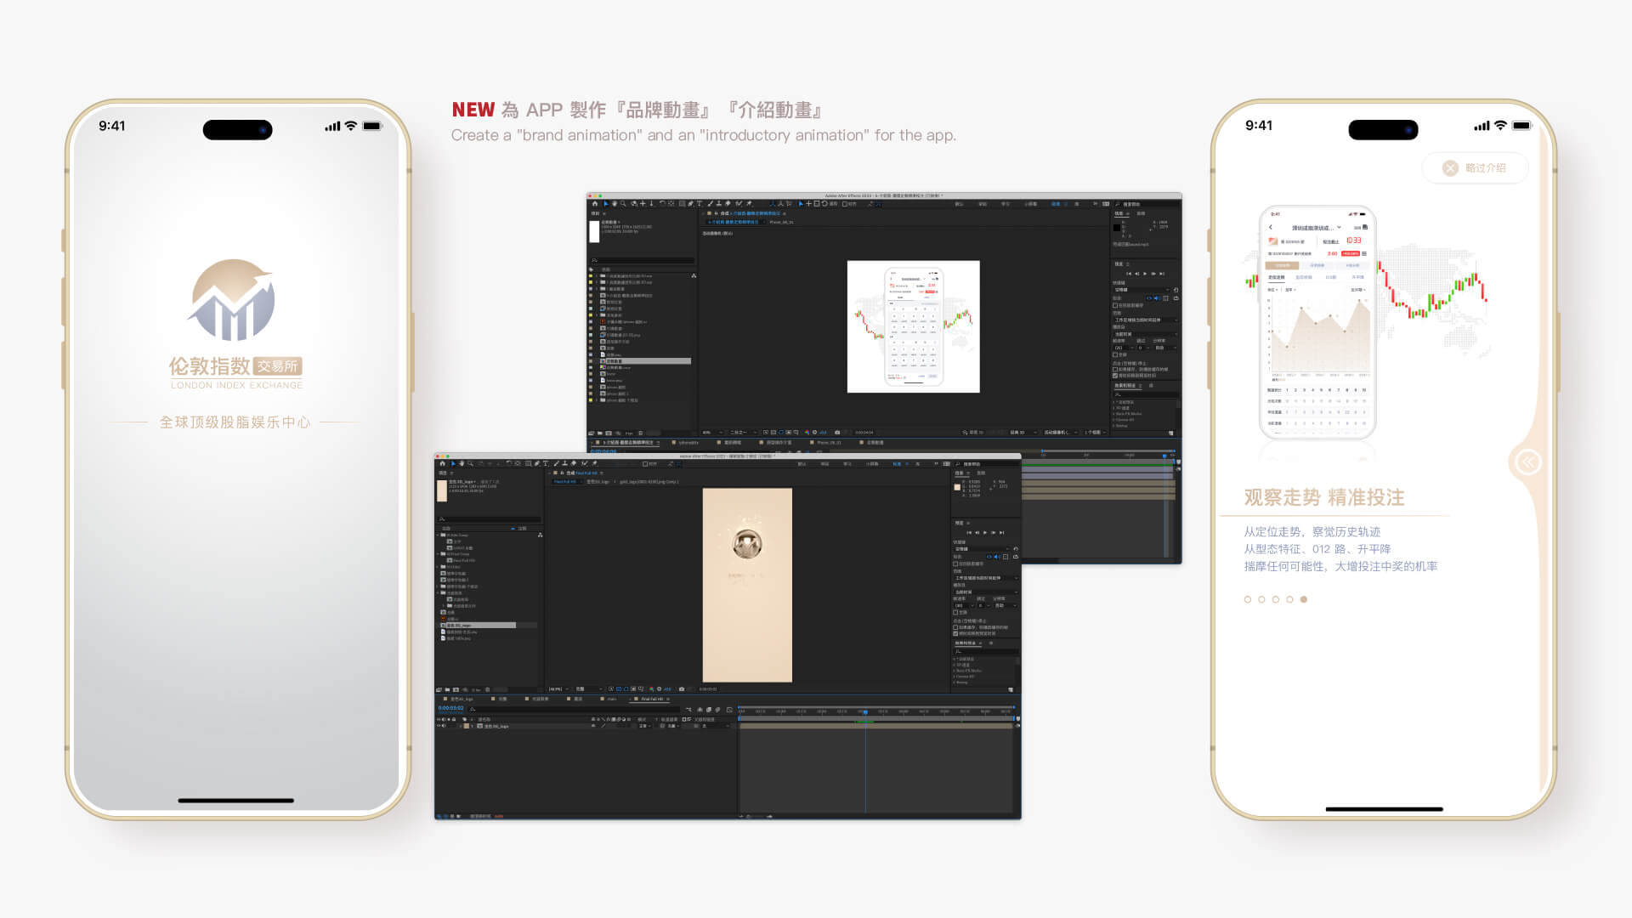Open shortcut dropdown 空格键 in front Preview panel
The image size is (1632, 918).
982,549
